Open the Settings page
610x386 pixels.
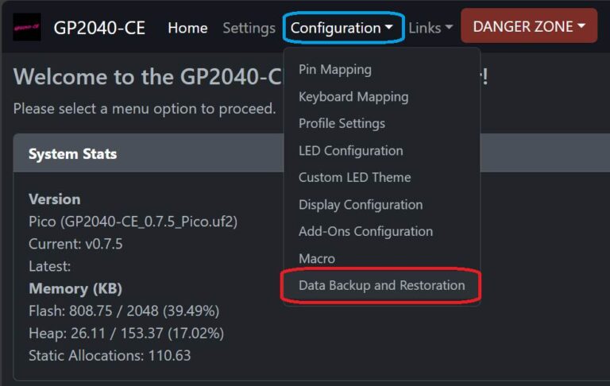249,28
